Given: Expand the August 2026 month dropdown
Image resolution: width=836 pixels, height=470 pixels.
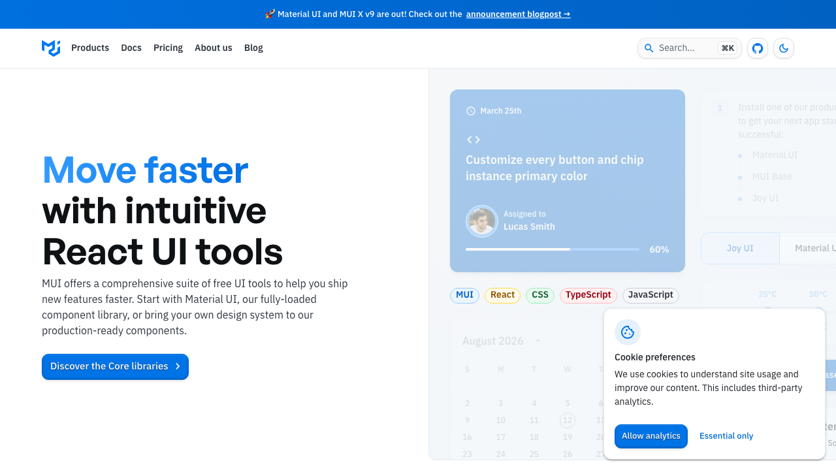Looking at the screenshot, I should [x=538, y=341].
